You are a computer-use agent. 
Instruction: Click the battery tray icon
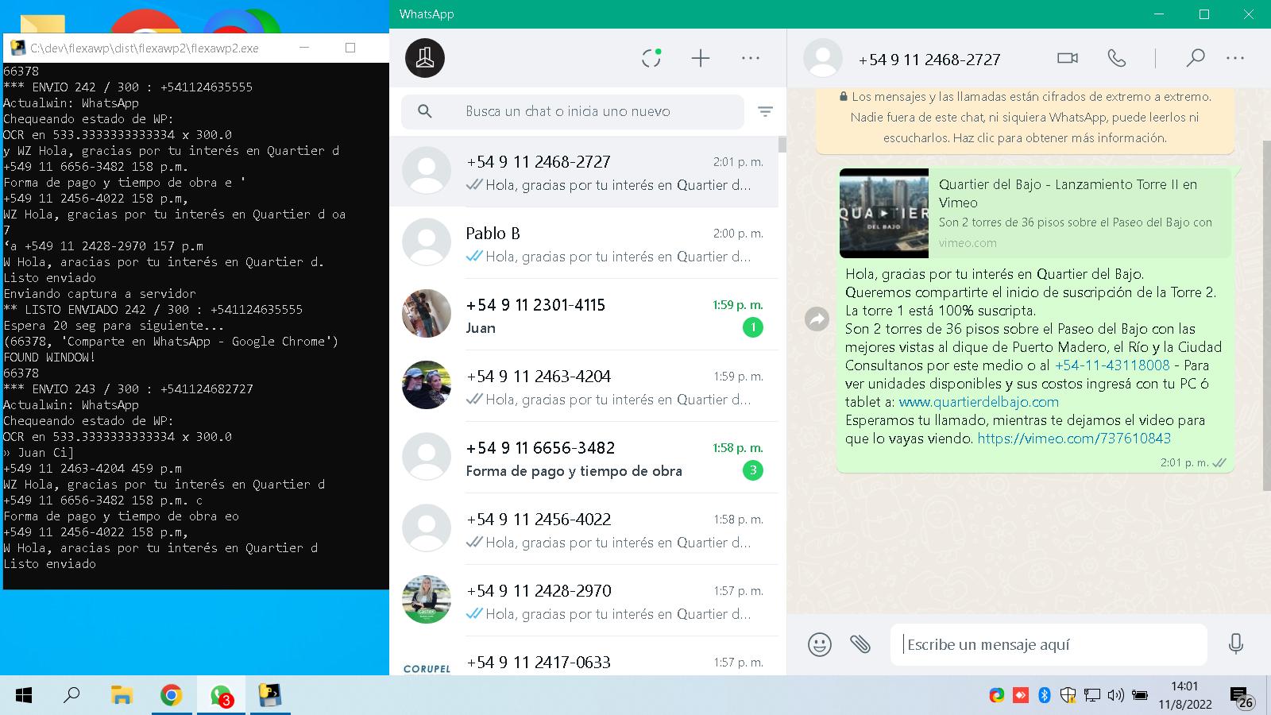click(x=1139, y=696)
